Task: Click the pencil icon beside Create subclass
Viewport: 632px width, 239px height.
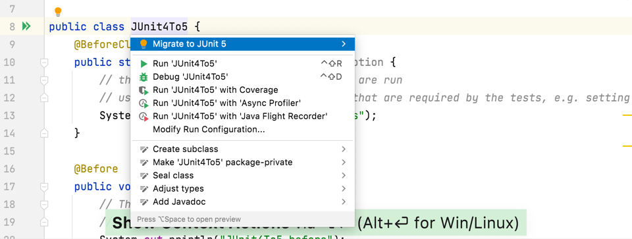Action: tap(144, 149)
